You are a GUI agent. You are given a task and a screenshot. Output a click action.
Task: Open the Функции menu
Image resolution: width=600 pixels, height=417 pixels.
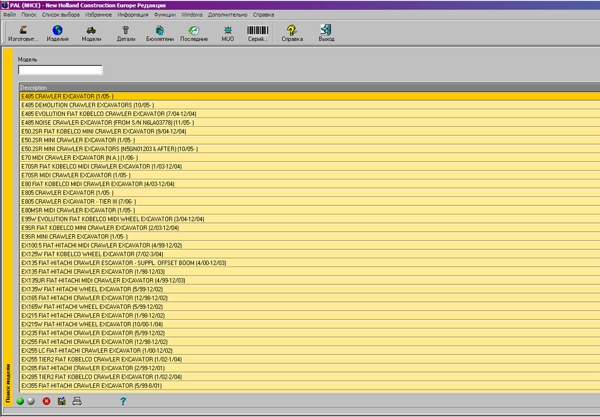(165, 15)
